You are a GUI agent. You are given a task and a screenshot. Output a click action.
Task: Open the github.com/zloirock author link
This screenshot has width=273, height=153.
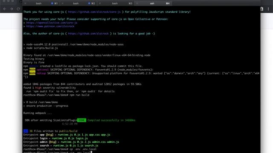88,34
